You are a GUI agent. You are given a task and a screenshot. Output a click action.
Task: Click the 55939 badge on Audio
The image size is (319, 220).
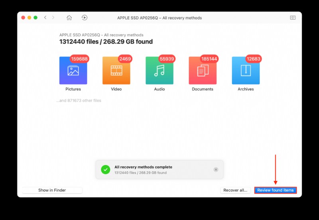pyautogui.click(x=167, y=59)
